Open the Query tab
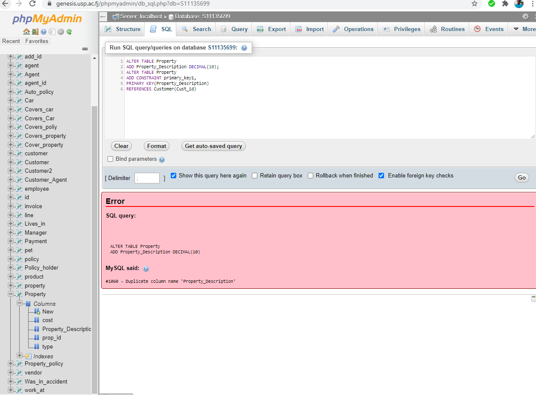536x395 pixels. [234, 29]
